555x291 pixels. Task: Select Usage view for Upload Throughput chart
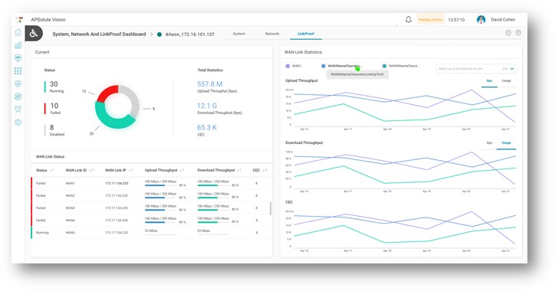point(506,81)
